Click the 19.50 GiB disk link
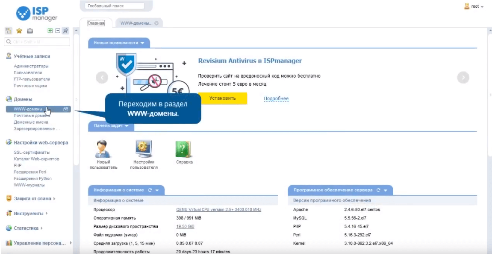Image resolution: width=492 pixels, height=254 pixels. click(x=185, y=226)
